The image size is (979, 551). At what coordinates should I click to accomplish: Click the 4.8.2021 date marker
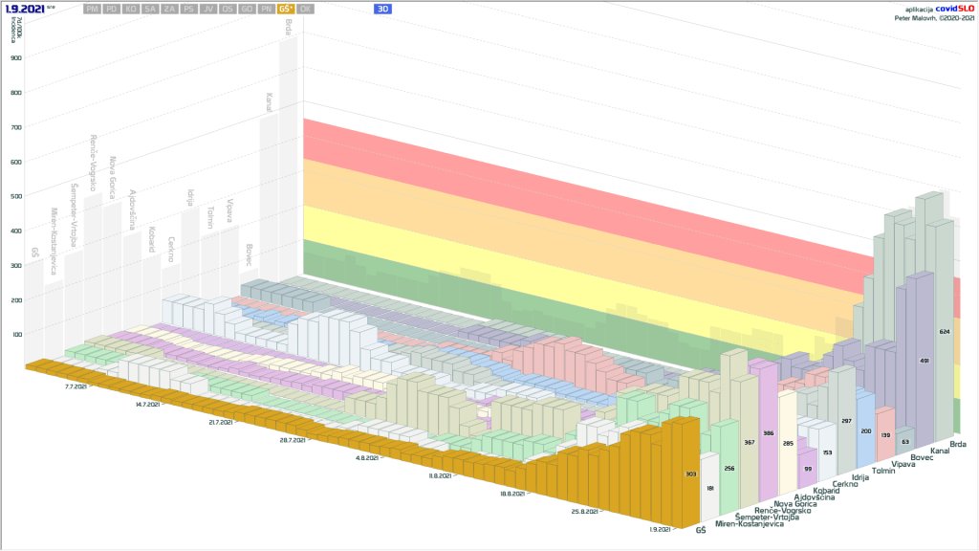(366, 458)
